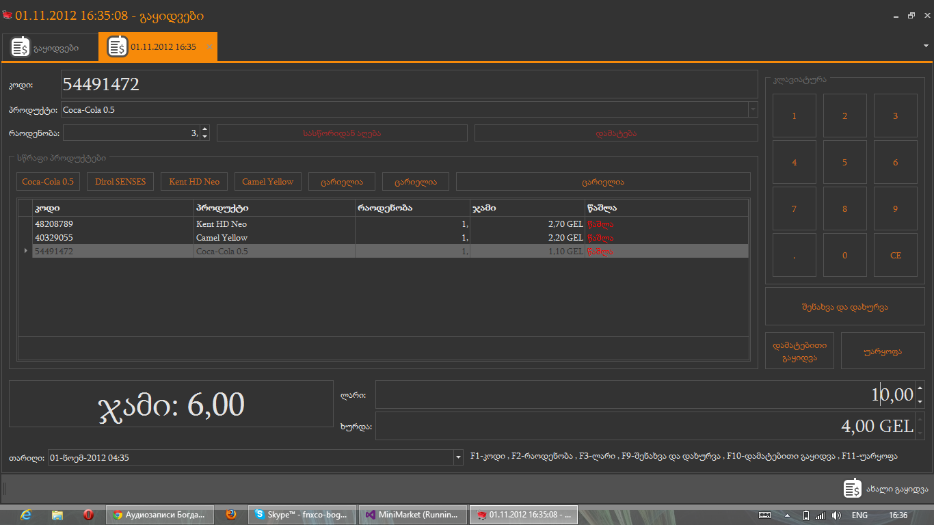Launch Firefox from the taskbar
This screenshot has height=525, width=934.
pyautogui.click(x=231, y=515)
